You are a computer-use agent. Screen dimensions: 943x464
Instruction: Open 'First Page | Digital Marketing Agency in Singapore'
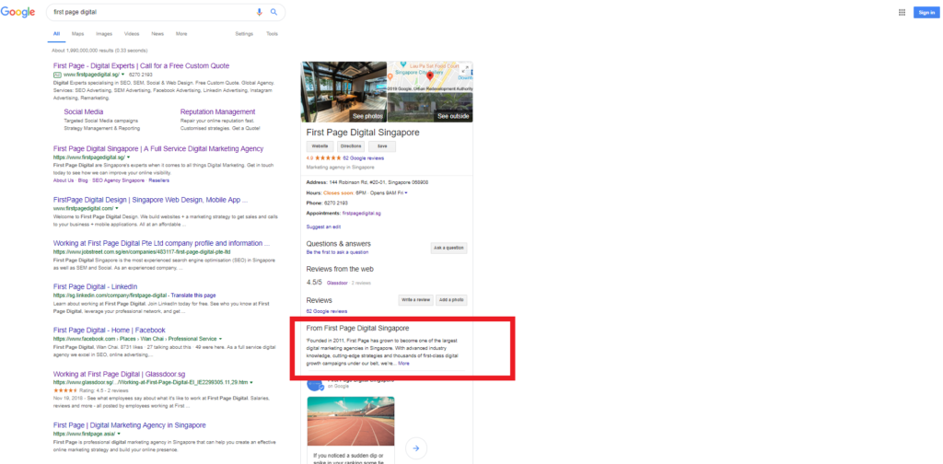[129, 425]
